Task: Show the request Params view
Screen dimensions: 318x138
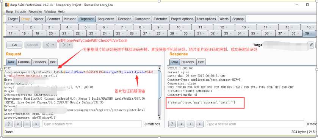Action: pos(24,62)
